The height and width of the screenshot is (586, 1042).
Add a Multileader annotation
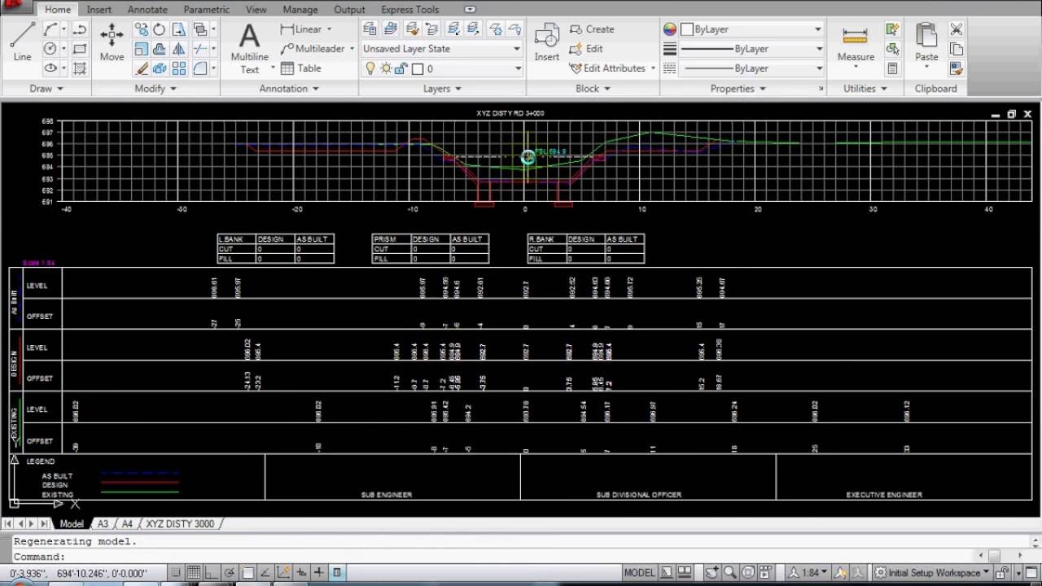click(x=313, y=49)
